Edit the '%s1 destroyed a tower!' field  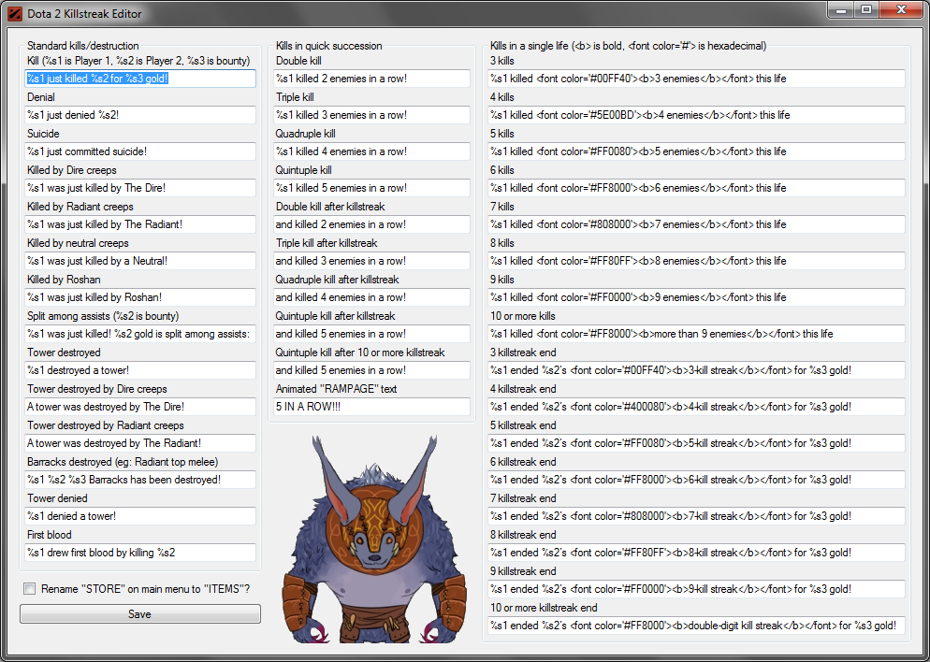coord(140,370)
